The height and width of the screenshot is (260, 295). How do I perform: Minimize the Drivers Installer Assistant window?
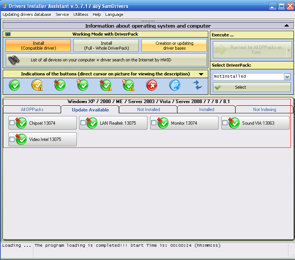tap(272, 6)
